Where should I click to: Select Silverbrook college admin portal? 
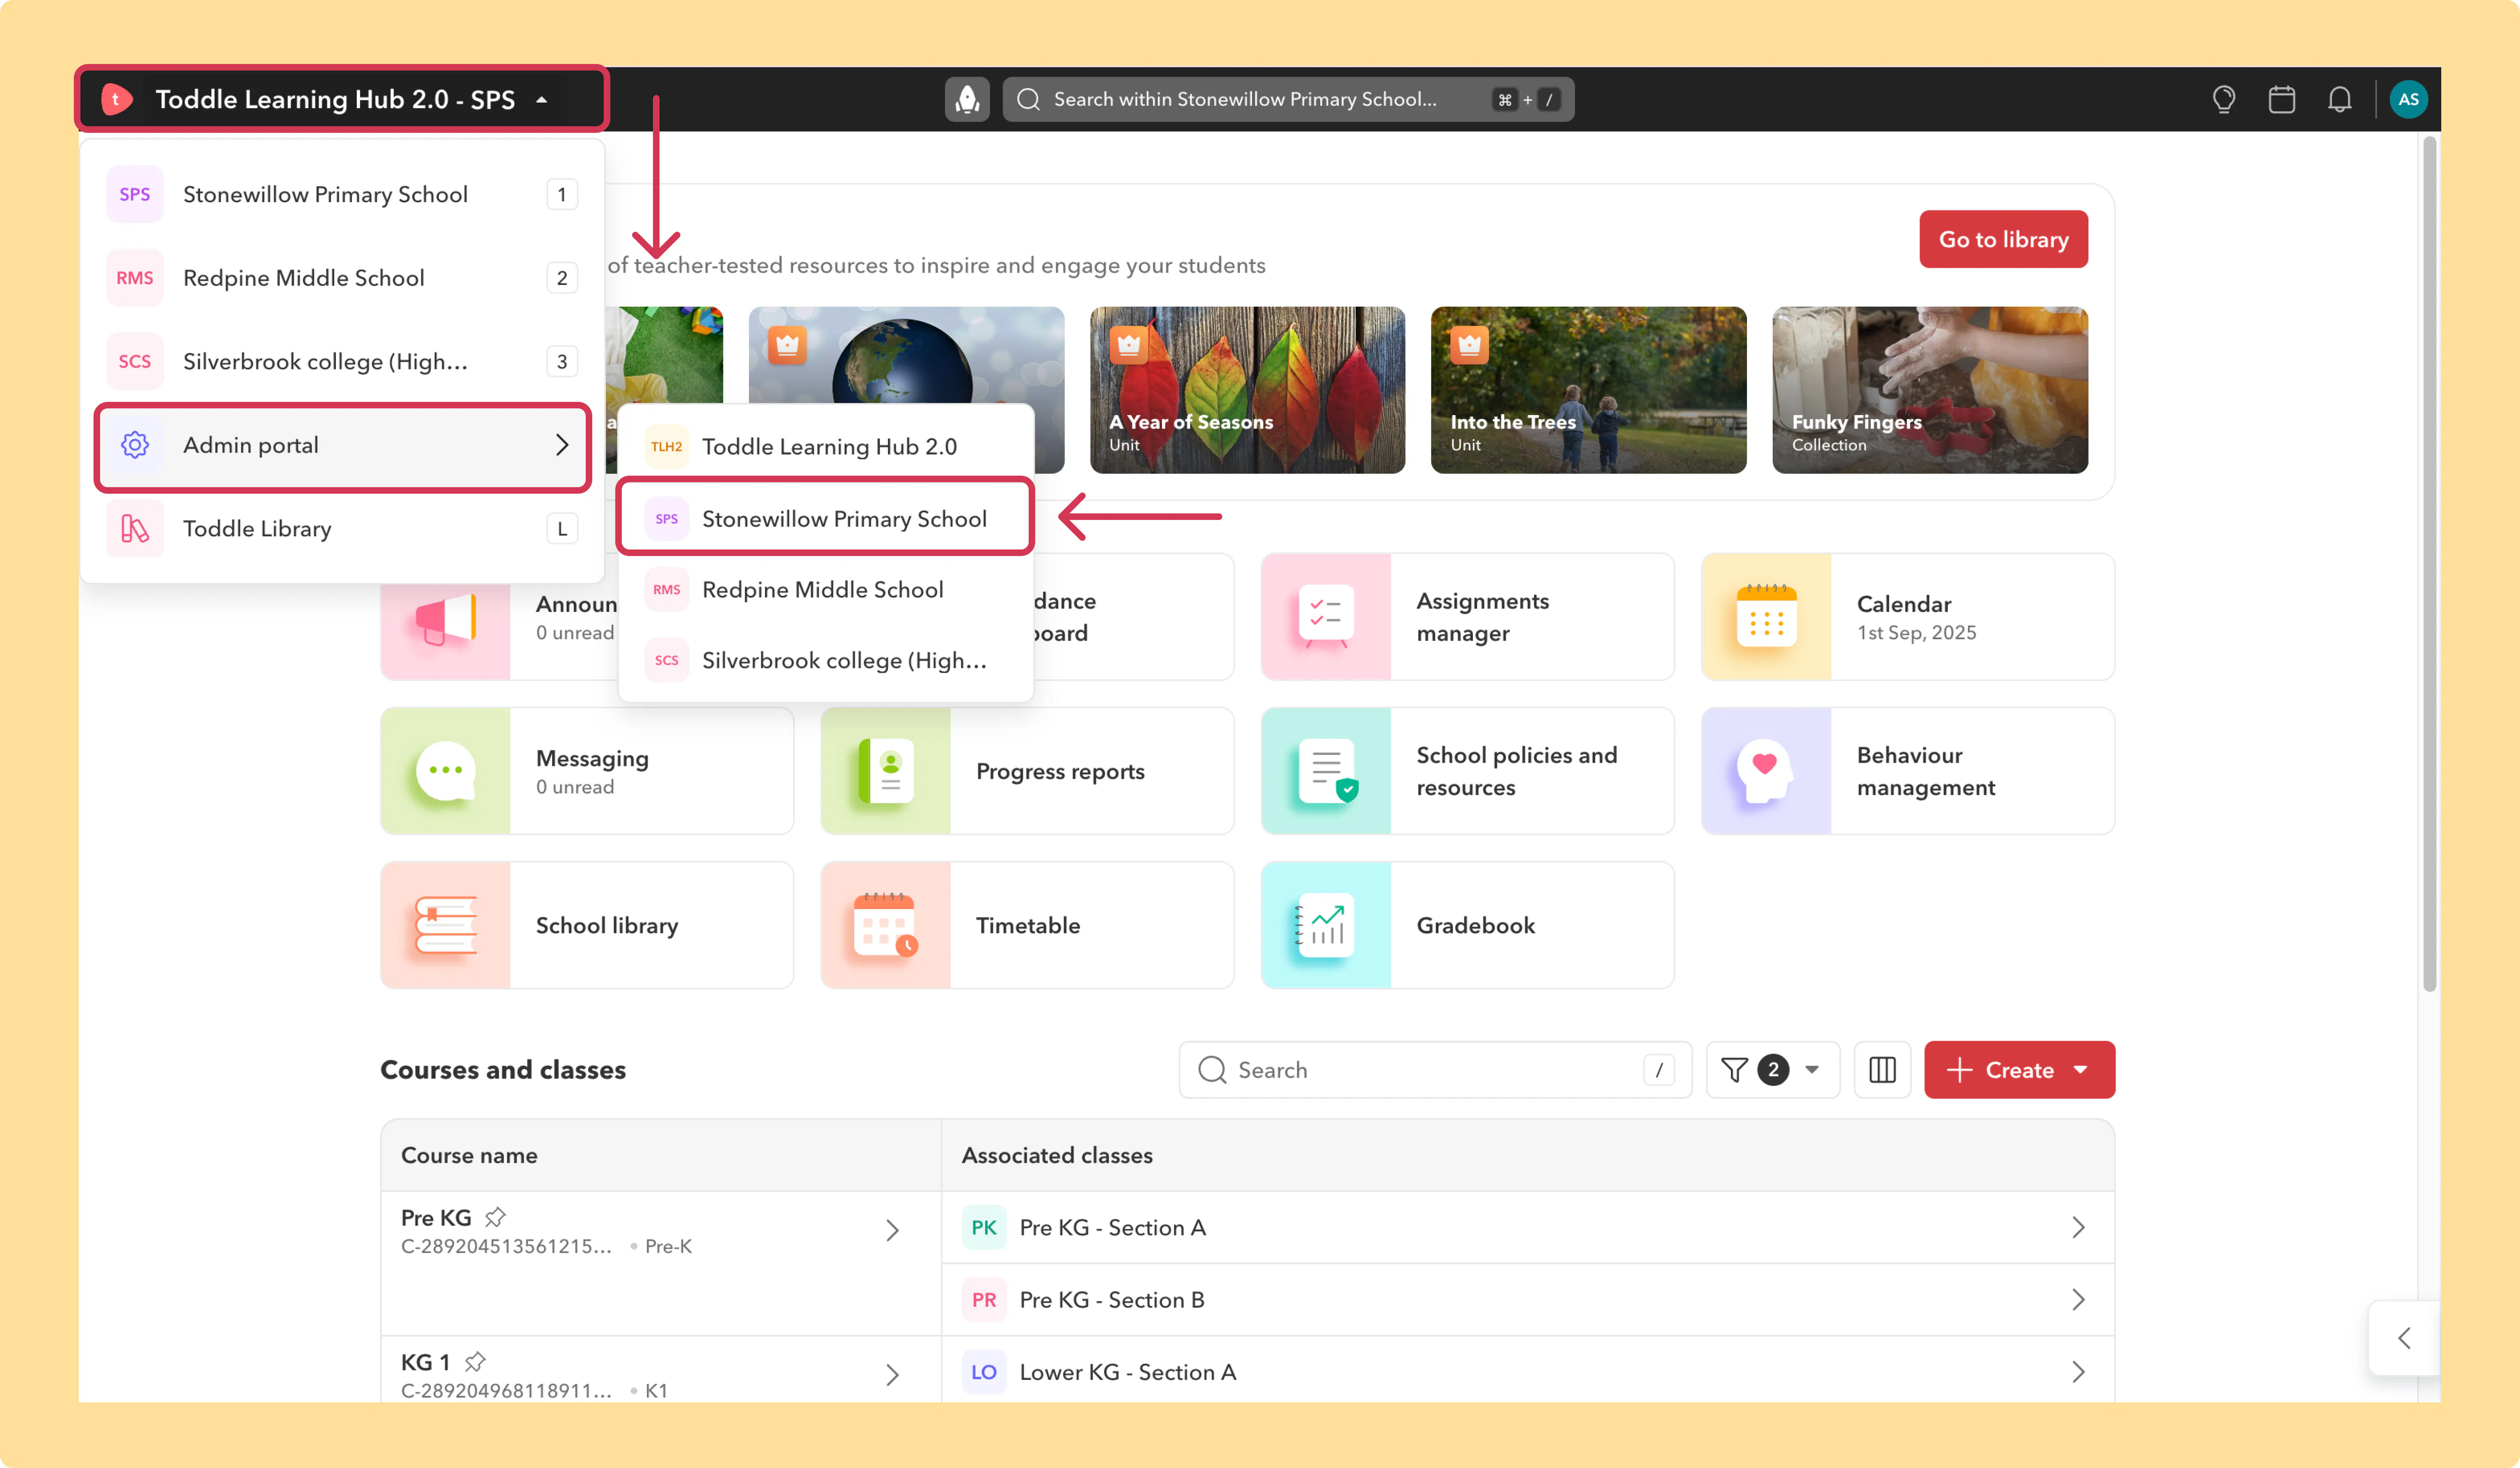[826, 660]
